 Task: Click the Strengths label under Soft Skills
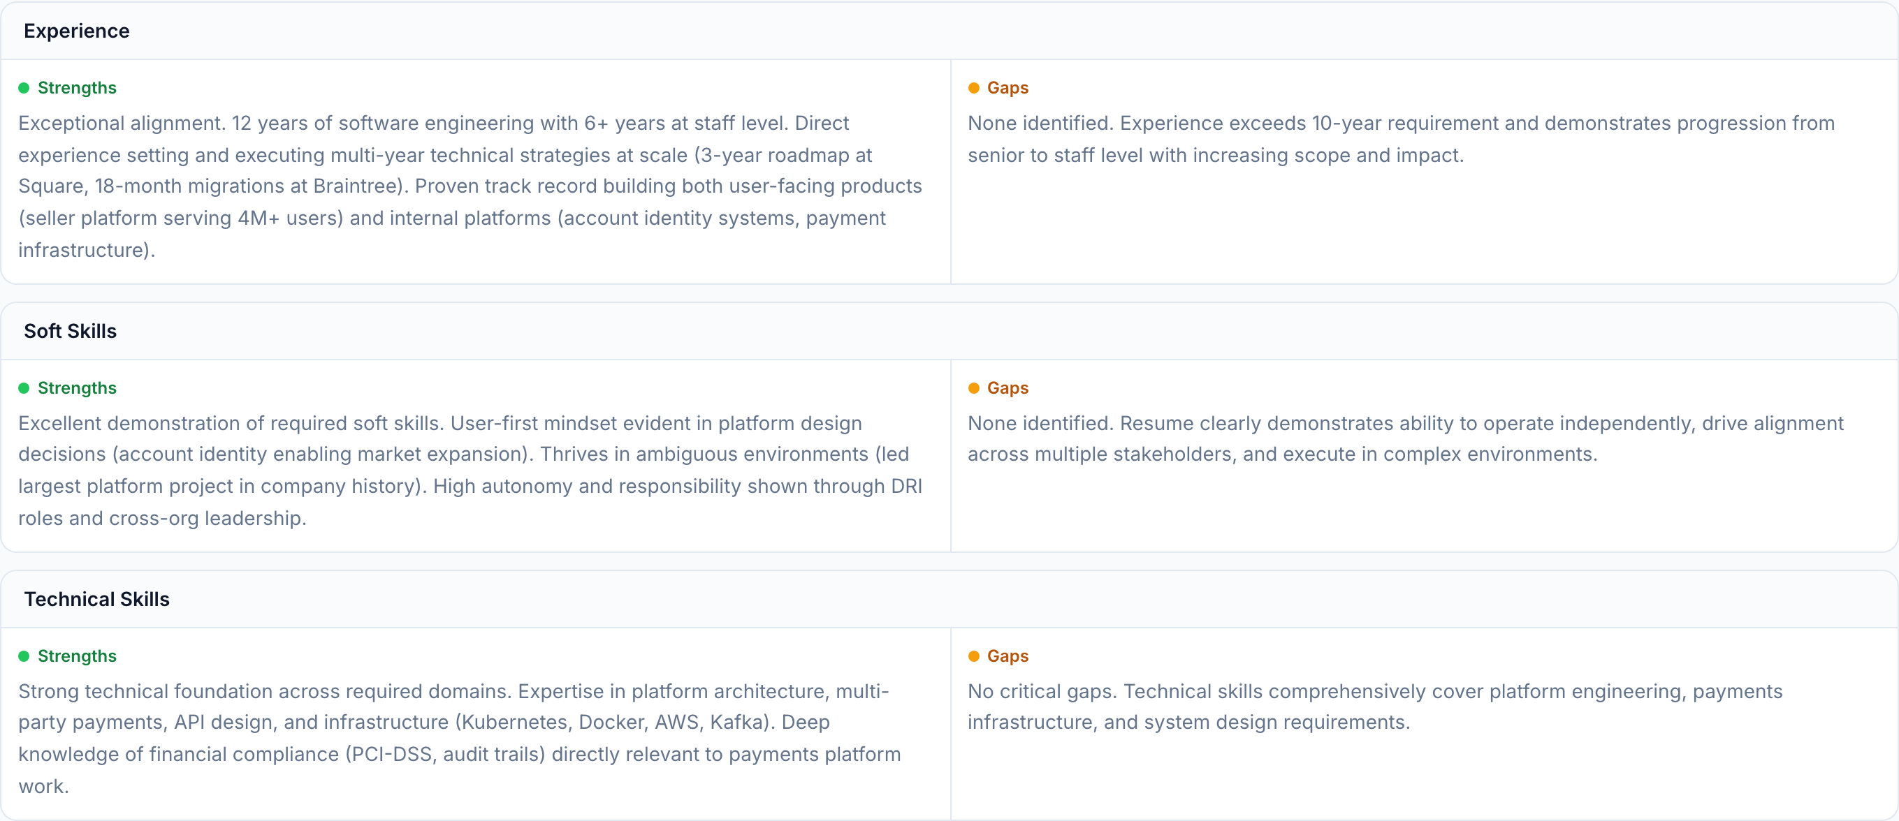coord(77,388)
